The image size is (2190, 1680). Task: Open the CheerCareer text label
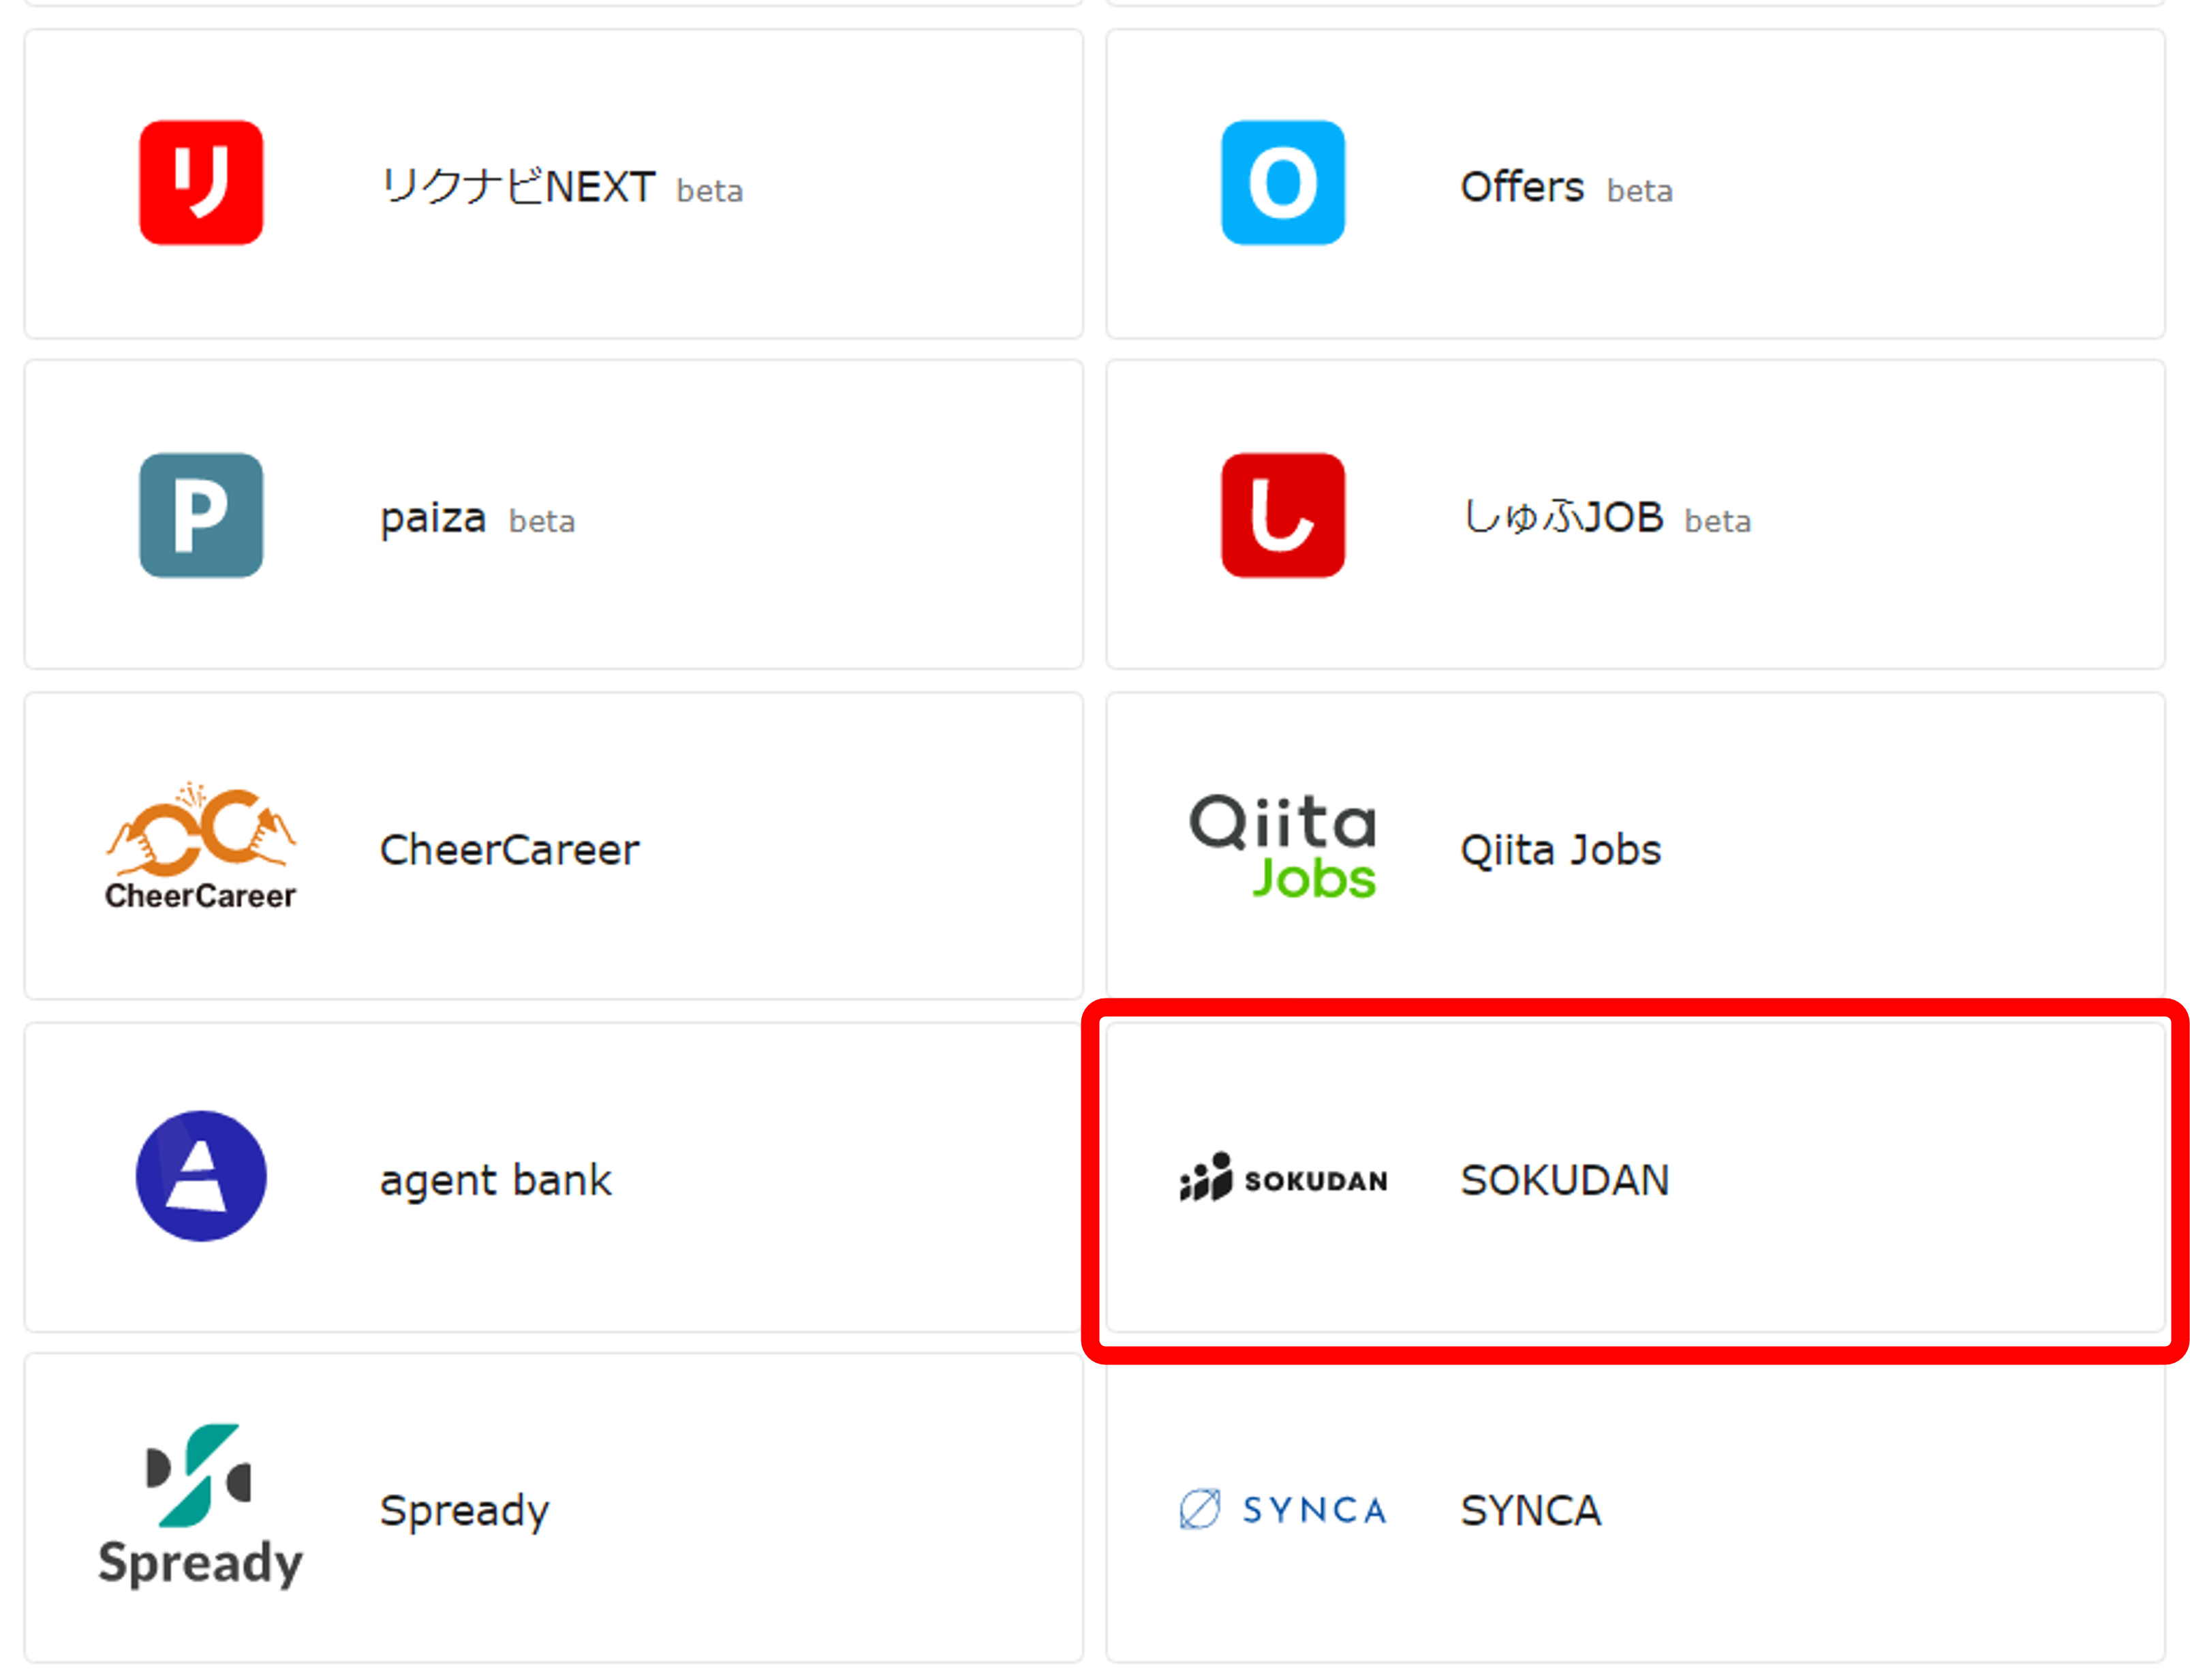coord(509,850)
